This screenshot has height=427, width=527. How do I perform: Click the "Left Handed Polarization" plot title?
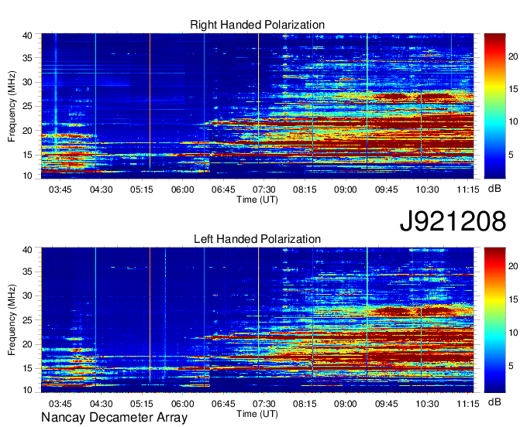(x=257, y=239)
